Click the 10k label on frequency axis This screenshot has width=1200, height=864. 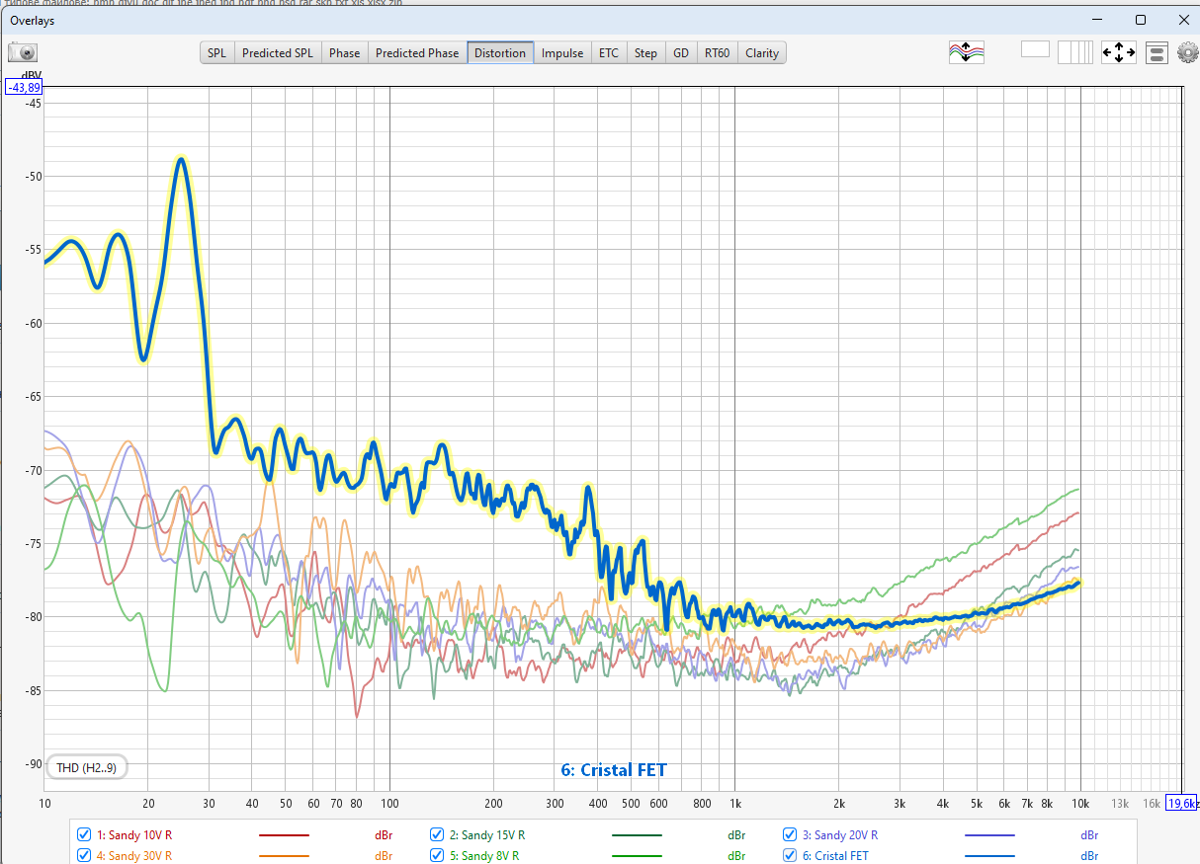1079,804
